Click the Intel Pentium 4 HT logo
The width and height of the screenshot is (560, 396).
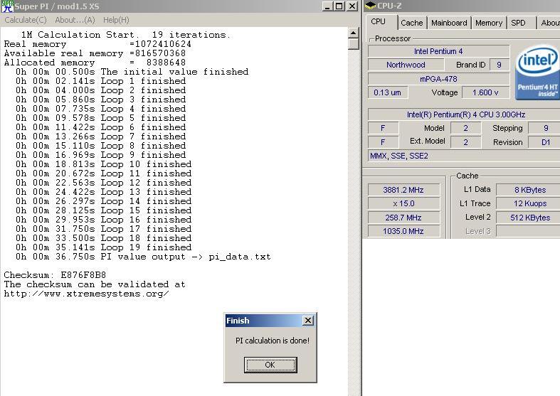537,72
